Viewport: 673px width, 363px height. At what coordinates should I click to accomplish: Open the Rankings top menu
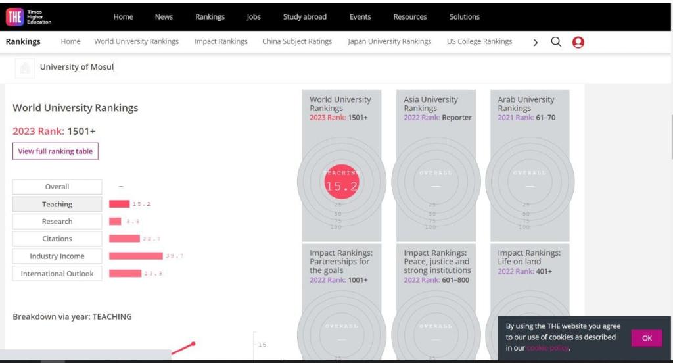[x=210, y=17]
